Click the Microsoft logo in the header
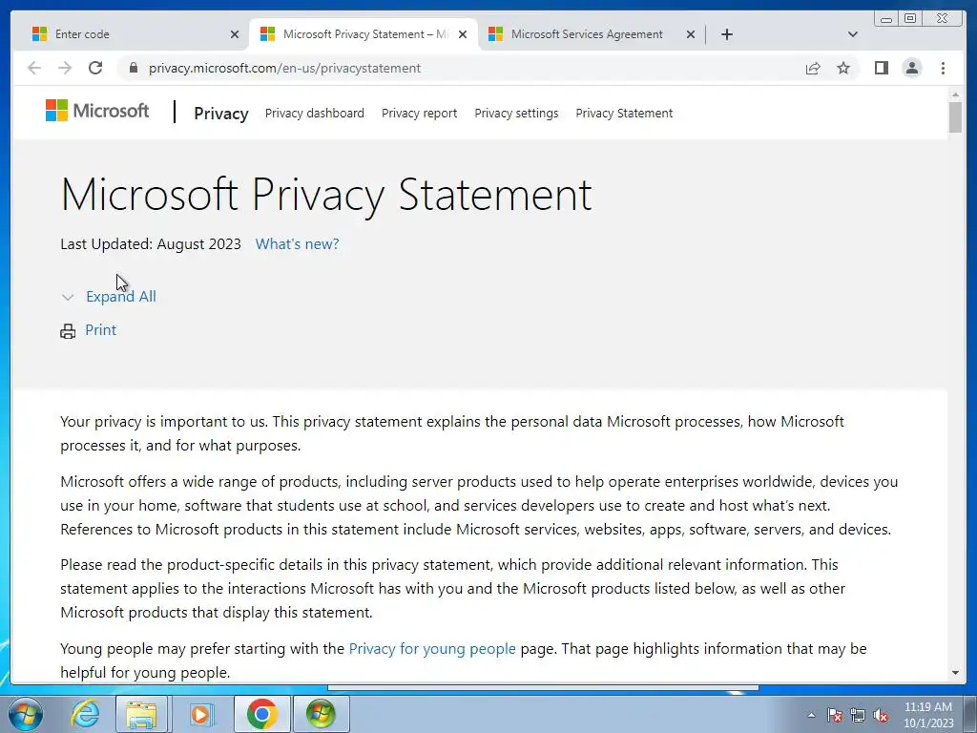The image size is (977, 733). tap(97, 111)
